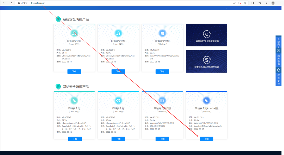Click the Win2003/Win2008/Win2012/Win2016 system text
Image resolution: width=284 pixels, height=155 pixels.
point(165,57)
